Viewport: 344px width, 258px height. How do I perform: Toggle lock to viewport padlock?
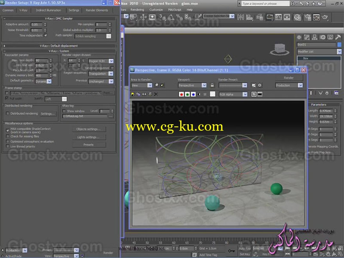pos(212,85)
